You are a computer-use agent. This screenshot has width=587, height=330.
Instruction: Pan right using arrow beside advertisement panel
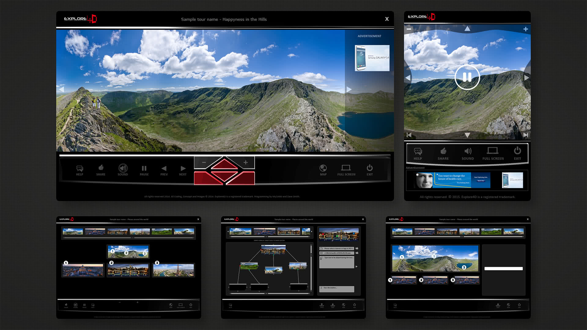pos(349,90)
